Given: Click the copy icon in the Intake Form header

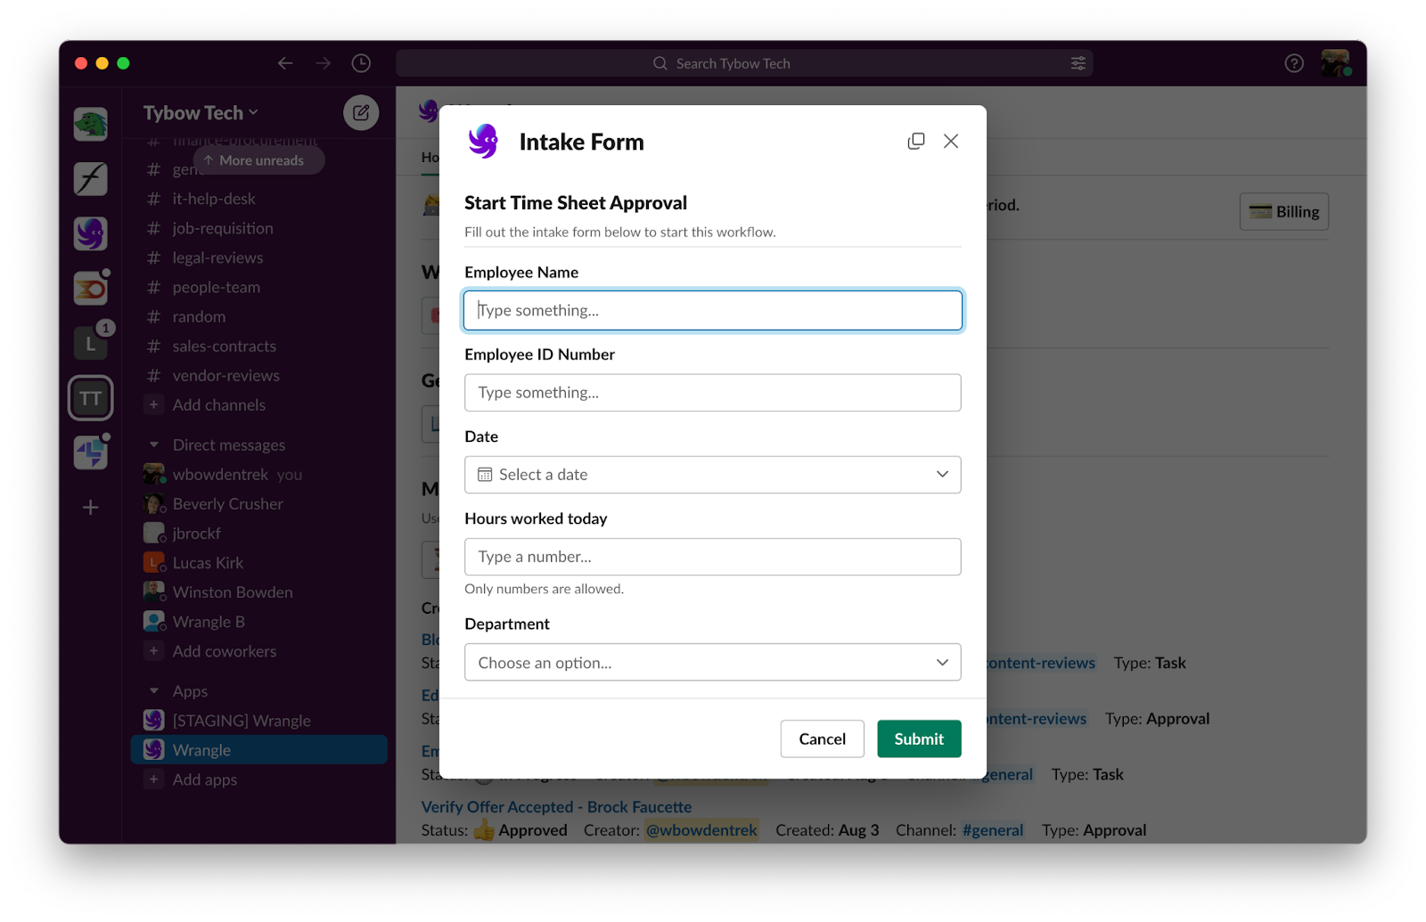Looking at the screenshot, I should click(915, 141).
